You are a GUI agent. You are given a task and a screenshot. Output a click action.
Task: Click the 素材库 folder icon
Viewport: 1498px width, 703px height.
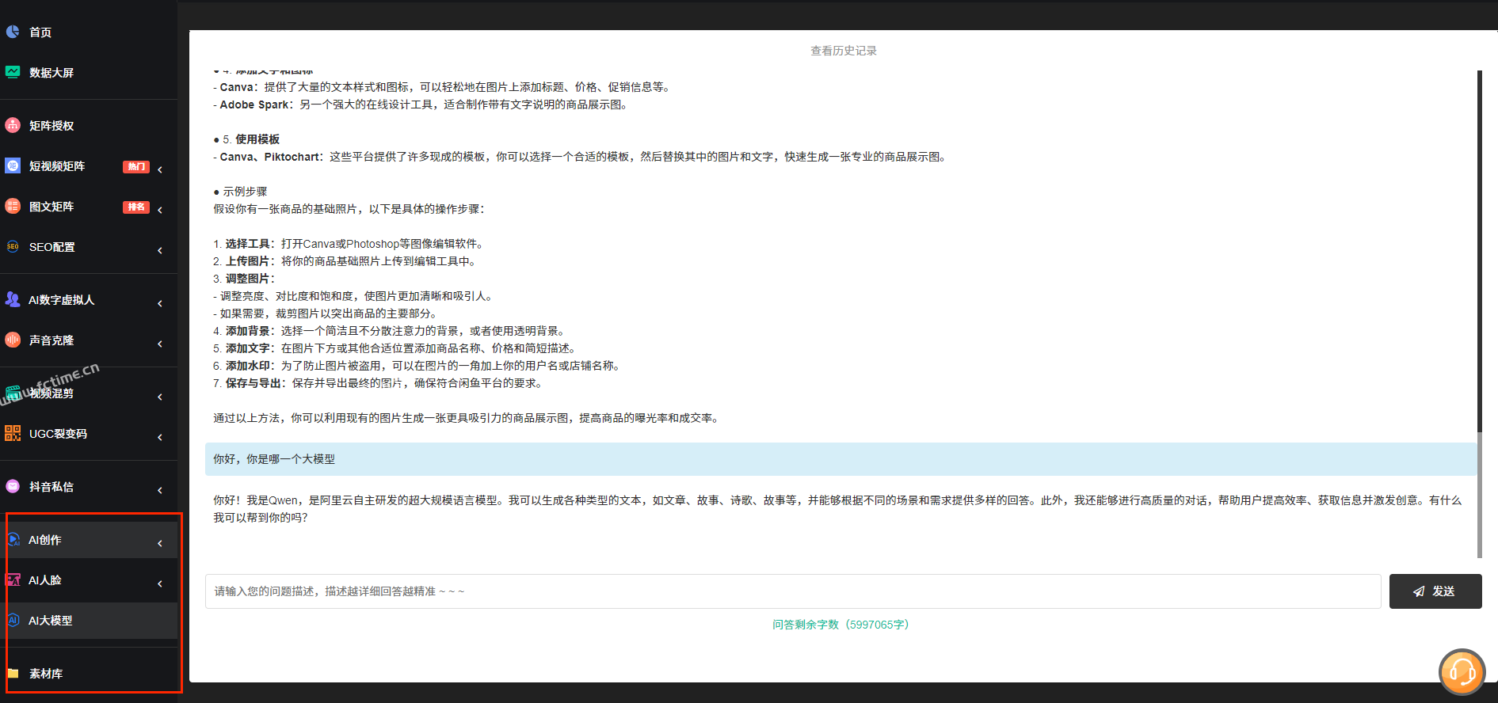13,674
